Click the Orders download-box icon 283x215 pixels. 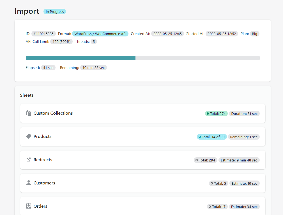click(29, 206)
